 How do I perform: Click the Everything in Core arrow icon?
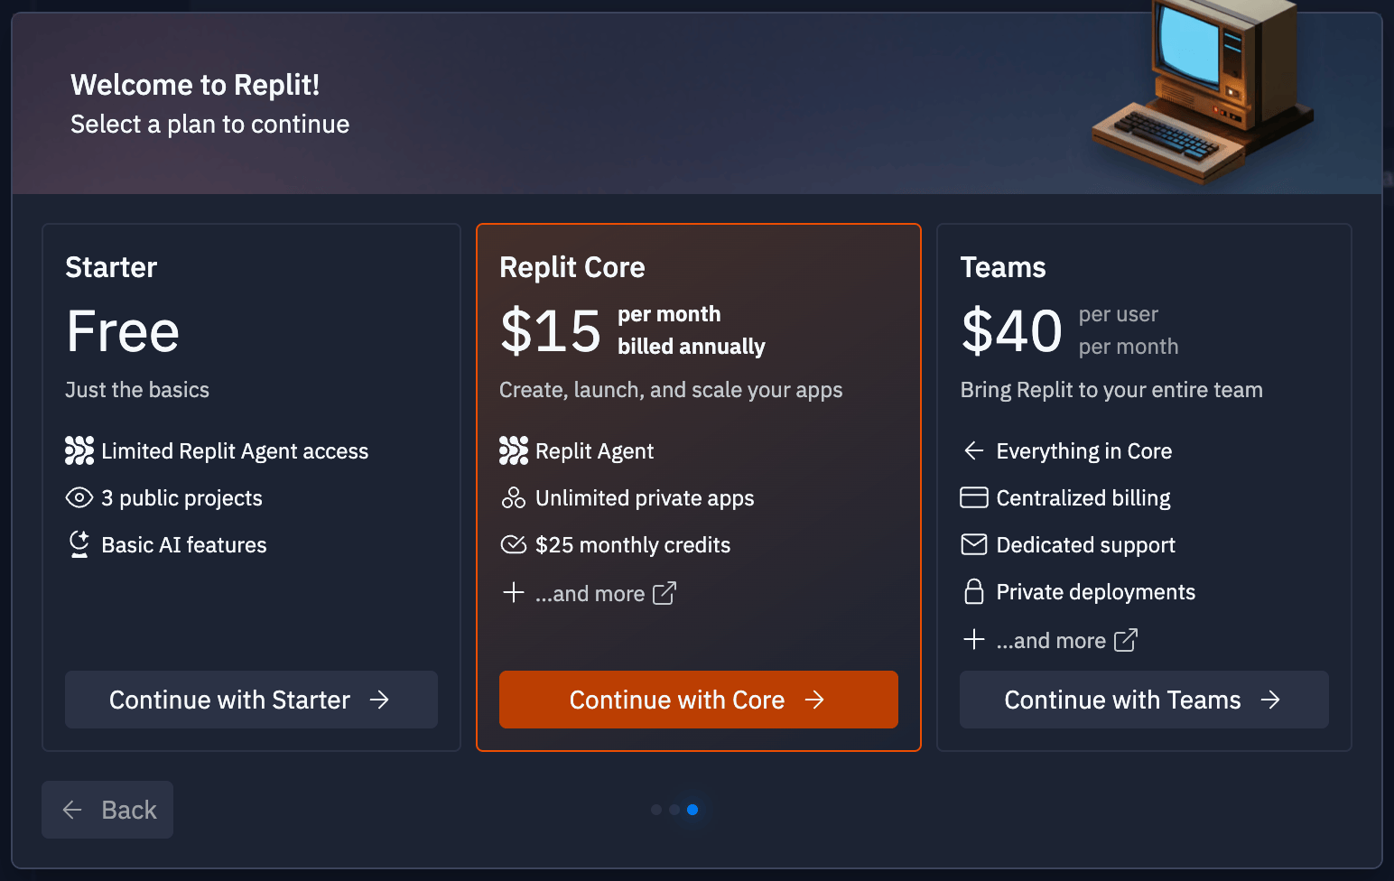click(974, 450)
